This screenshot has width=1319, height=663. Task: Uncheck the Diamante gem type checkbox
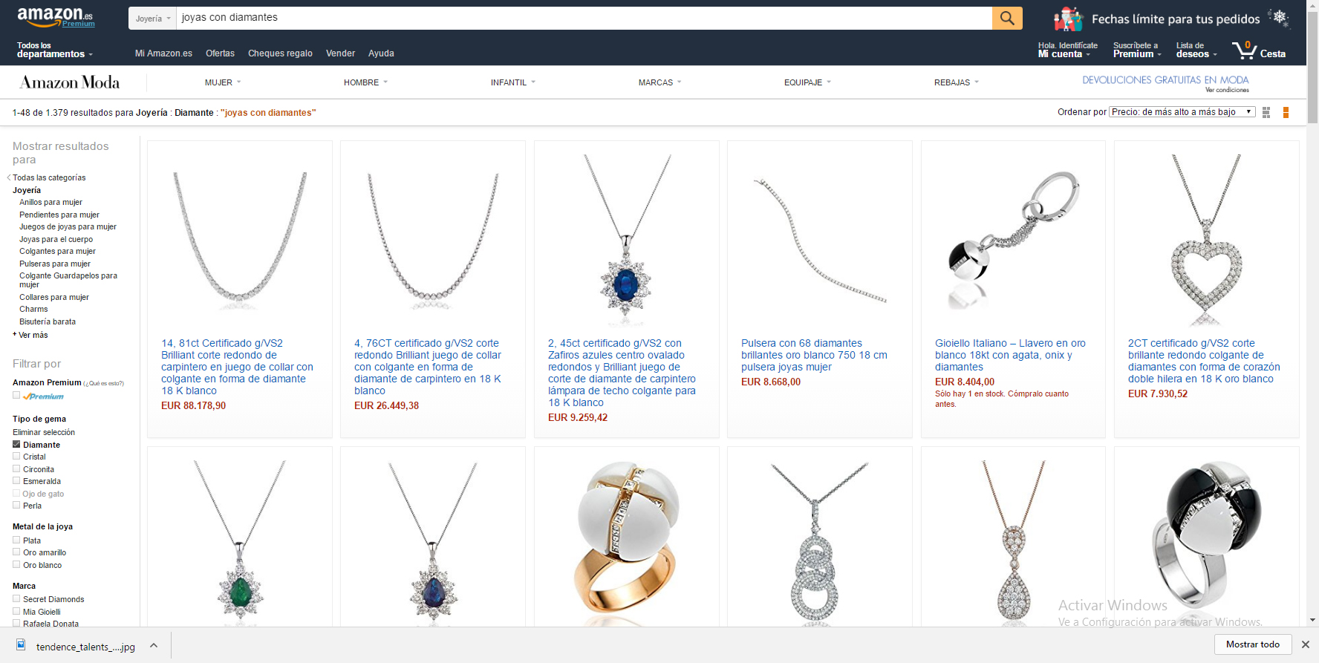pyautogui.click(x=16, y=444)
